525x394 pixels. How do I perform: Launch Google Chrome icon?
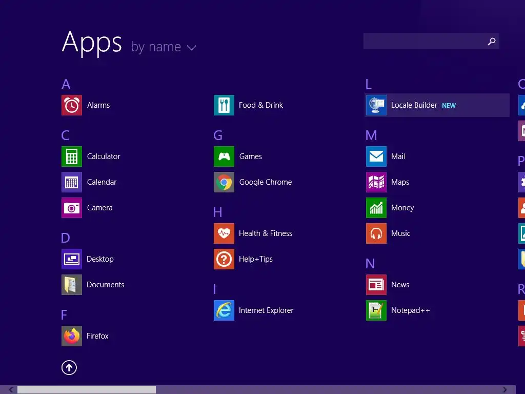pyautogui.click(x=224, y=182)
